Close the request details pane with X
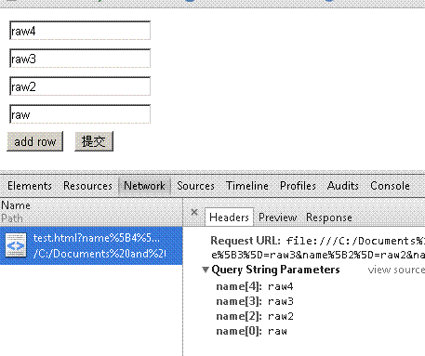The image size is (425, 356). point(194,212)
